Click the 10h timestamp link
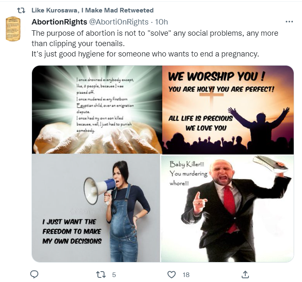This screenshot has width=302, height=282. point(162,22)
